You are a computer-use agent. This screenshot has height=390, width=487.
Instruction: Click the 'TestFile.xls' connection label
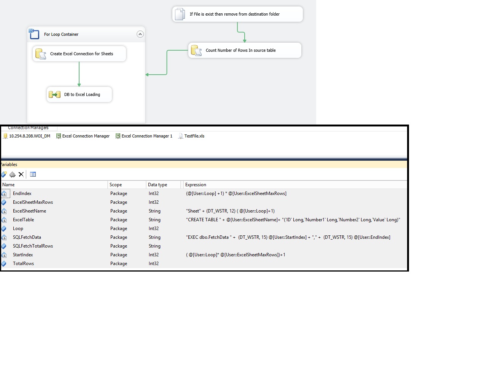(x=194, y=136)
